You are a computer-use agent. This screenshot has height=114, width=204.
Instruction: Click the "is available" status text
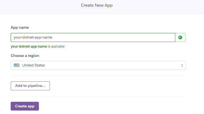tap(56, 46)
